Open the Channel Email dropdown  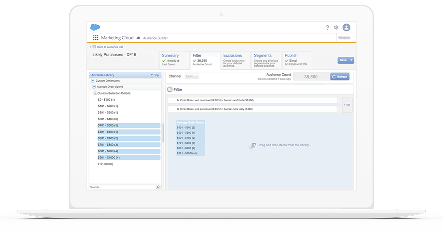(x=192, y=76)
